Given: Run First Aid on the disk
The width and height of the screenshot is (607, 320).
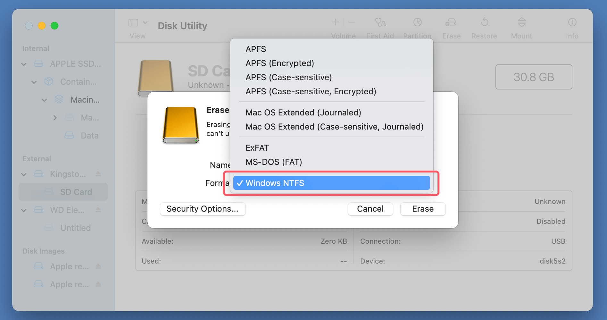Looking at the screenshot, I should [x=380, y=27].
